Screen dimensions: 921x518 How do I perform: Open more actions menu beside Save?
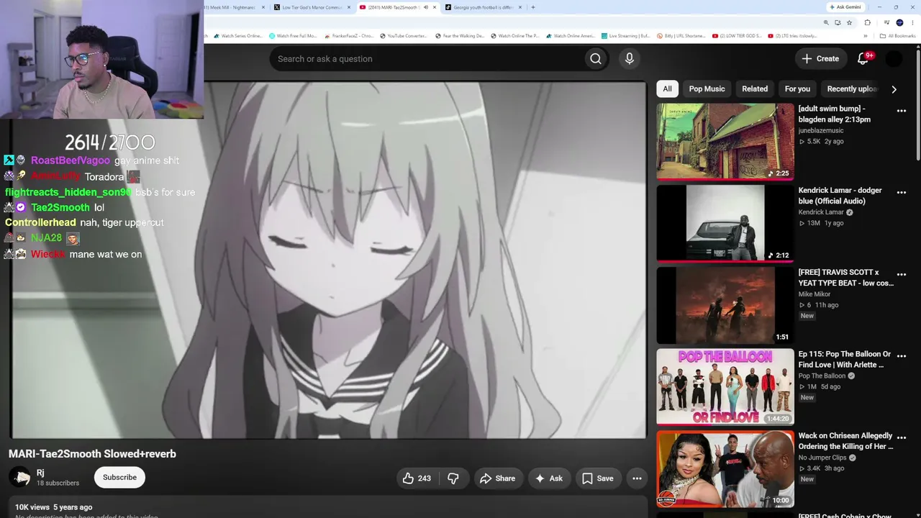pos(637,478)
